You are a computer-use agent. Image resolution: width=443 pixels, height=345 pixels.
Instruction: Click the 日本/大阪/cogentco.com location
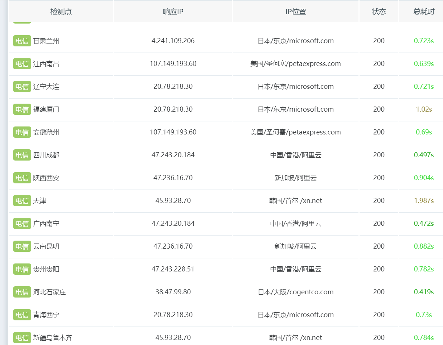point(296,292)
